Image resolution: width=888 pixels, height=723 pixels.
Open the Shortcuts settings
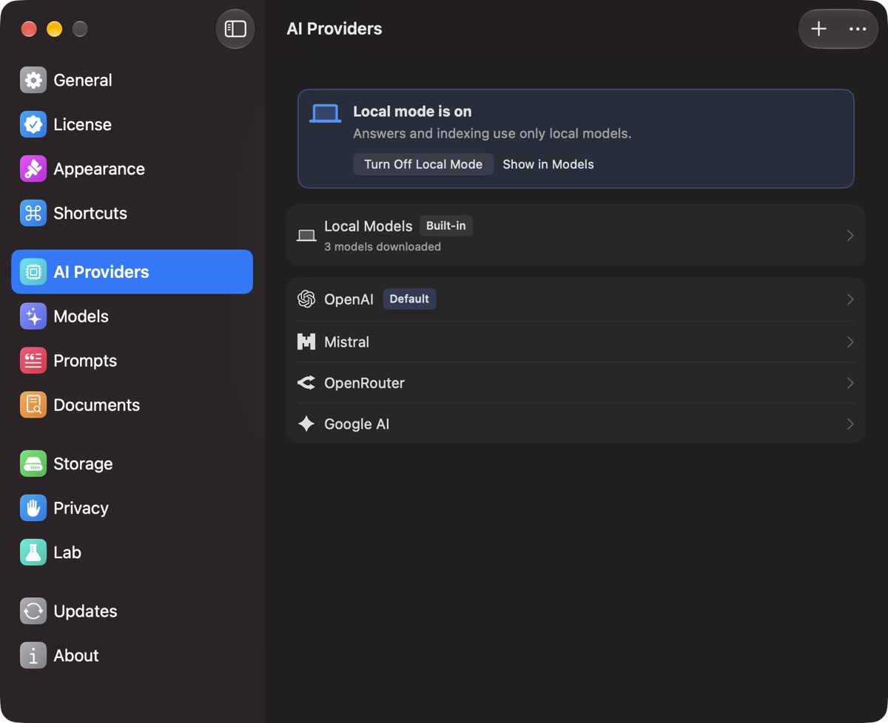pos(132,214)
